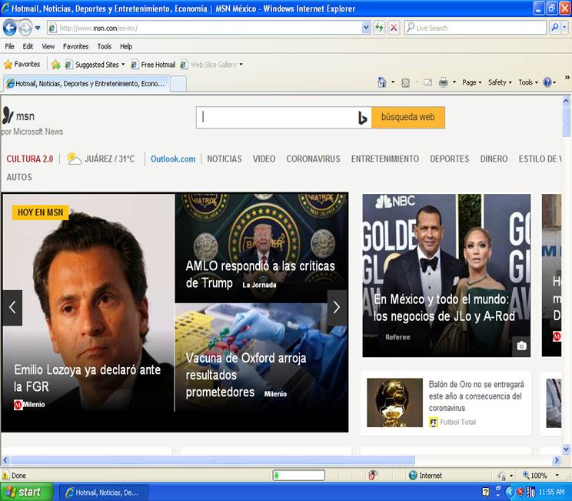572x501 pixels.
Task: Click the MSN web search input field
Action: [277, 118]
